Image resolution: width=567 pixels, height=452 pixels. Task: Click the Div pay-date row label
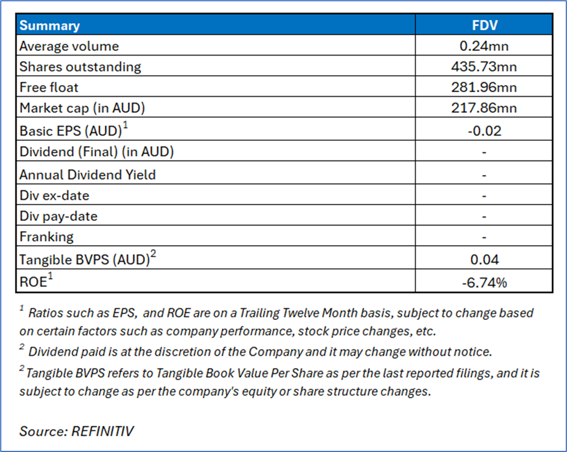click(x=58, y=216)
